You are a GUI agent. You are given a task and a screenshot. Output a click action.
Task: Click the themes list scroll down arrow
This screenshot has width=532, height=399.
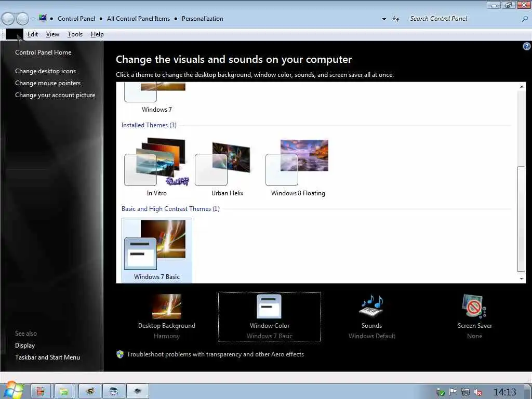point(522,278)
